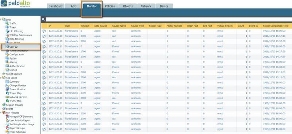292x134 pixels.
Task: Open Network Monitor icon
Action: 7,97
